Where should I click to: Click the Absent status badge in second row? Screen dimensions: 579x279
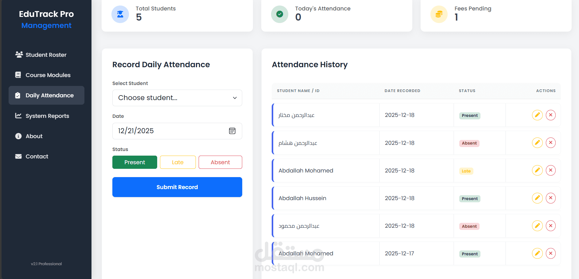[x=469, y=143]
